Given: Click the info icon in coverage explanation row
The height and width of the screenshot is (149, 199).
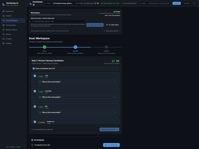Looking at the screenshot, I should (x=40, y=97).
